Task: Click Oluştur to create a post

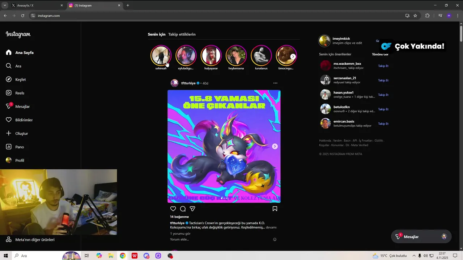Action: coord(17,133)
